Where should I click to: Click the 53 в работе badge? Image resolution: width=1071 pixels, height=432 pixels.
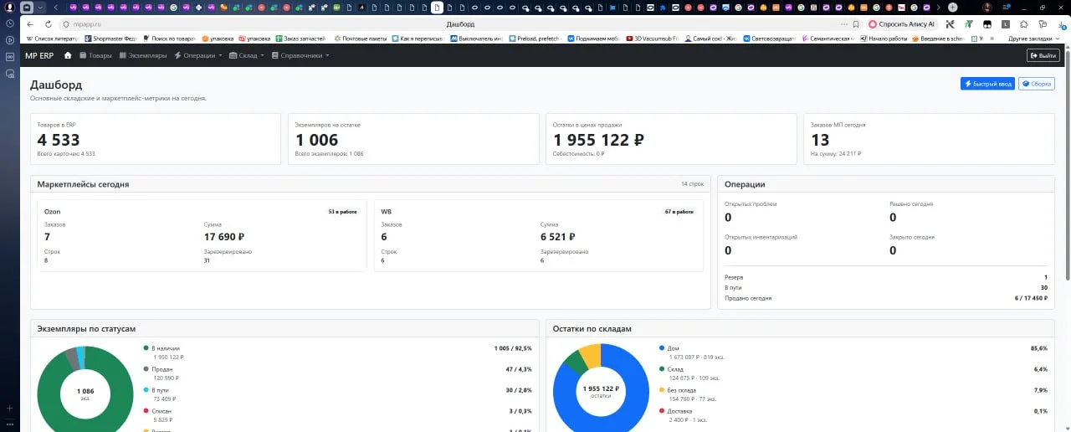coord(343,212)
